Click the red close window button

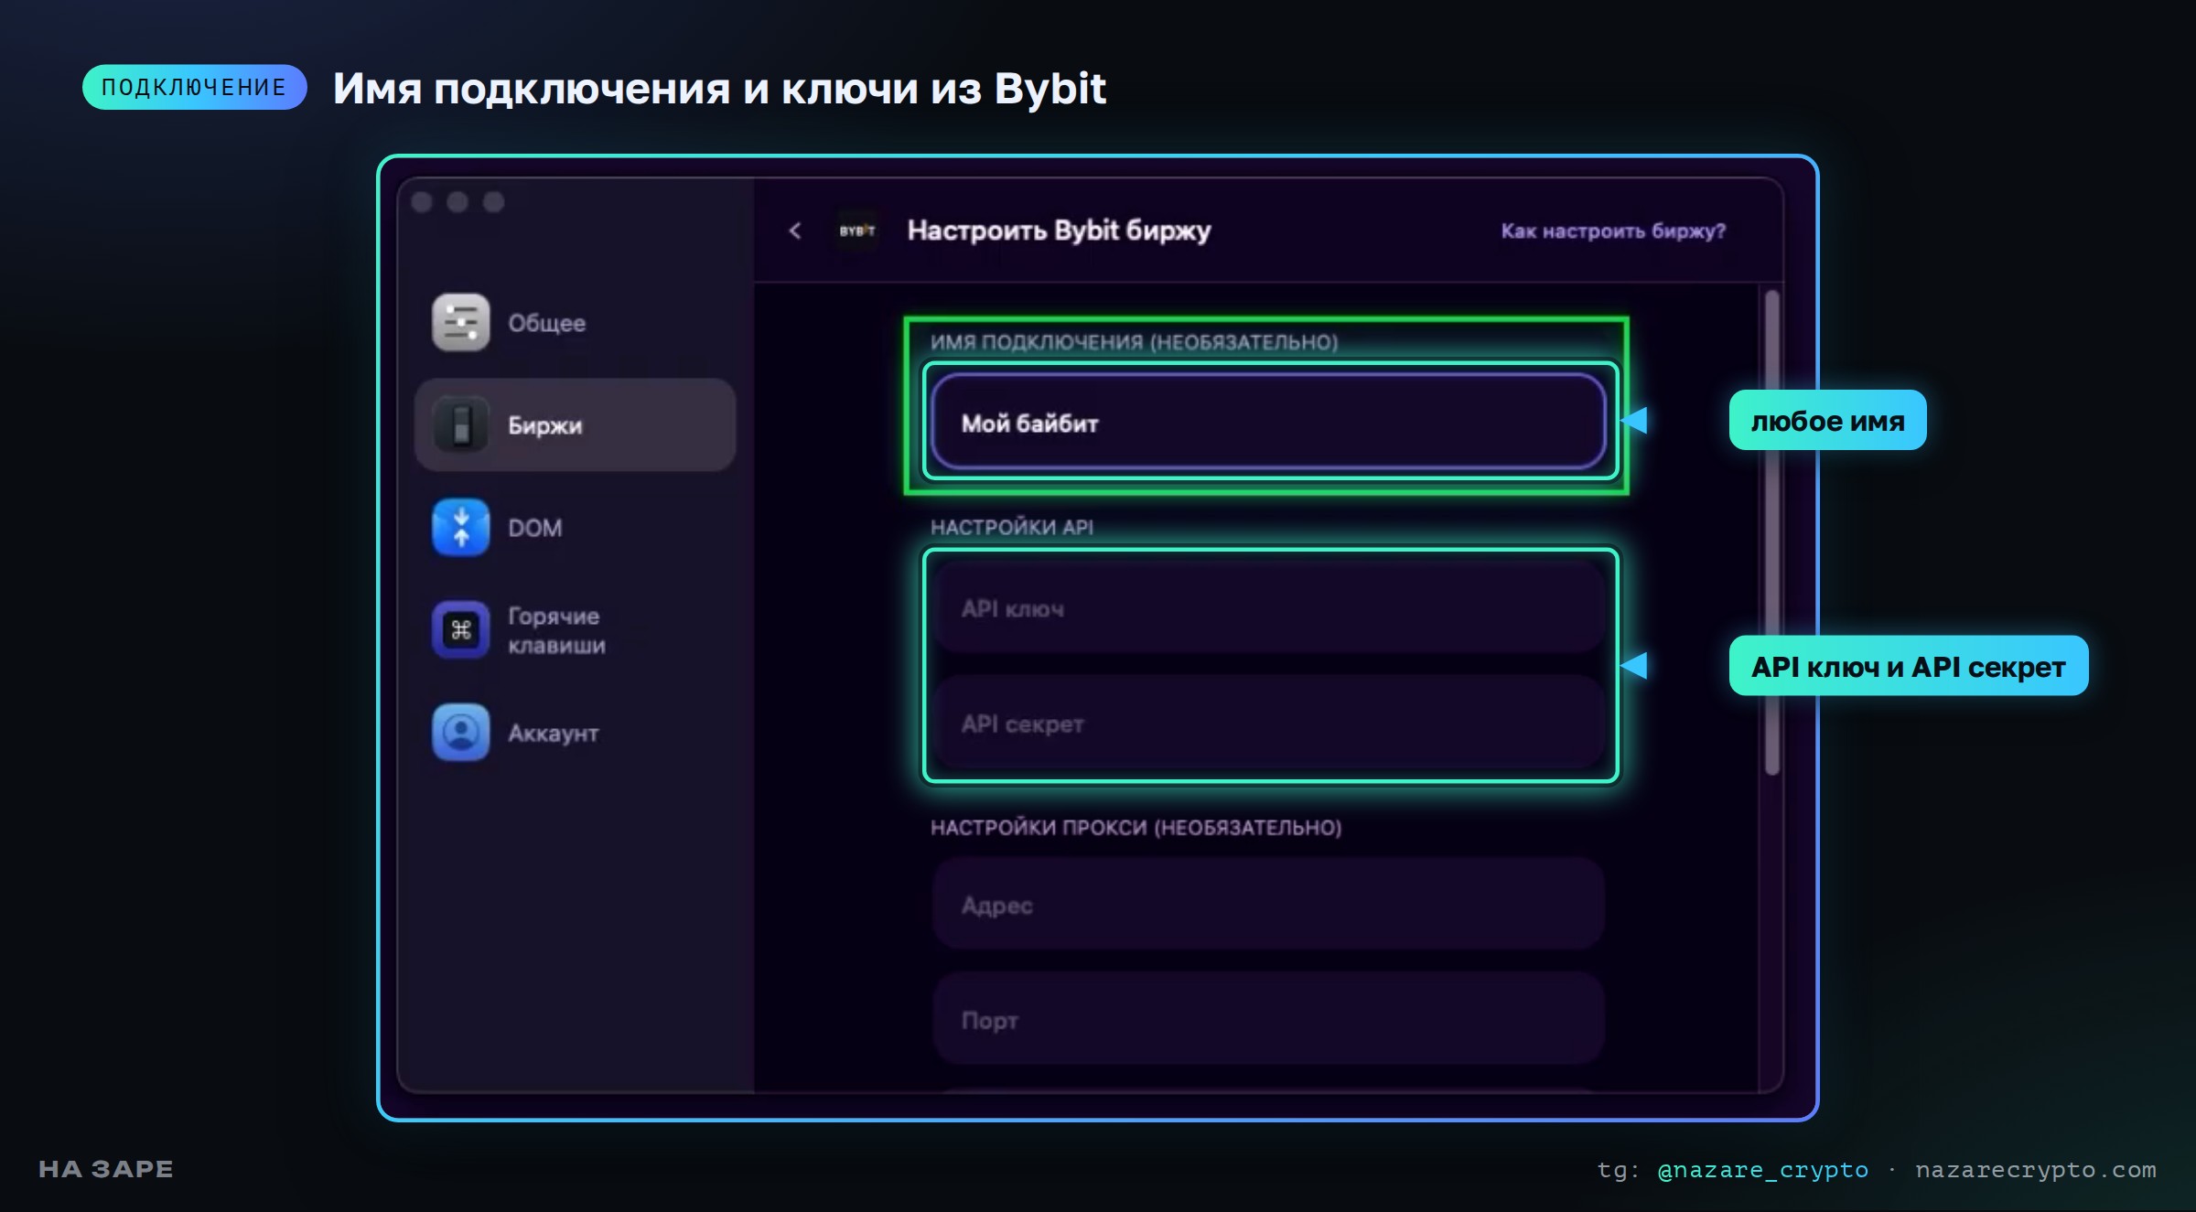point(422,202)
